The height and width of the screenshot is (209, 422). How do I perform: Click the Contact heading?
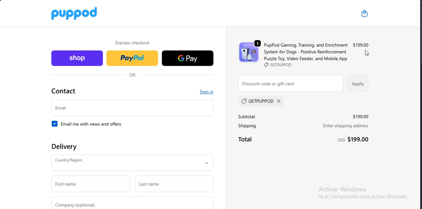coord(63,91)
